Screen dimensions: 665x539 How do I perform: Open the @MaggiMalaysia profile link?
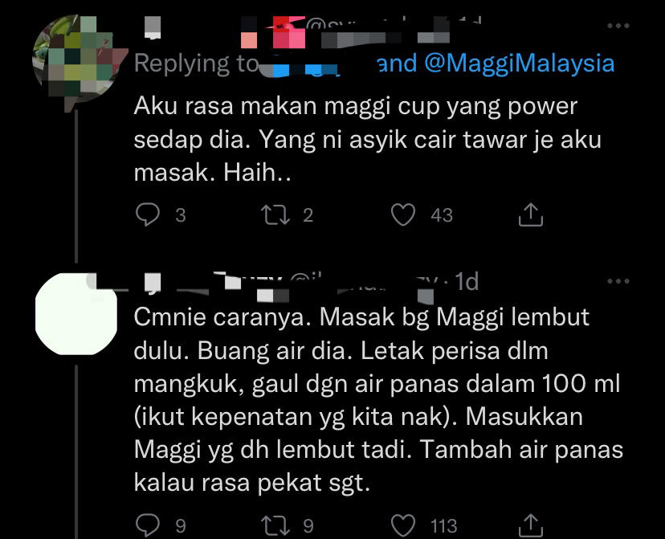[x=519, y=63]
